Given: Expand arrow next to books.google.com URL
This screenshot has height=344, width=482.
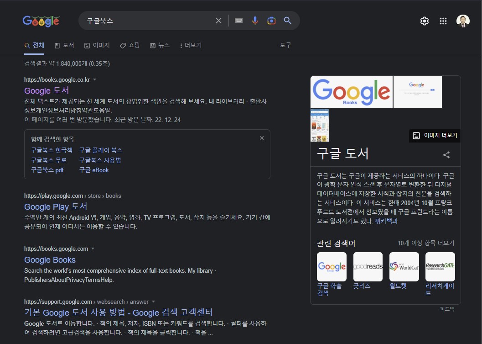Looking at the screenshot, I should (93, 249).
